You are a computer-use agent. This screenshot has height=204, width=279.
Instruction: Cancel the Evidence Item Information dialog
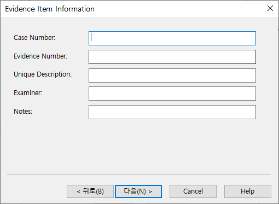click(193, 191)
